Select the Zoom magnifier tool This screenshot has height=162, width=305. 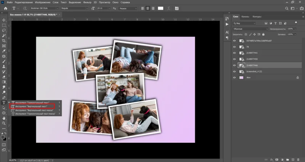(4, 123)
